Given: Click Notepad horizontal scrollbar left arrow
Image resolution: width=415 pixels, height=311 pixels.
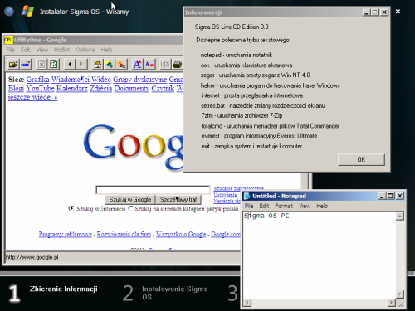Looking at the screenshot, I should coord(247,303).
